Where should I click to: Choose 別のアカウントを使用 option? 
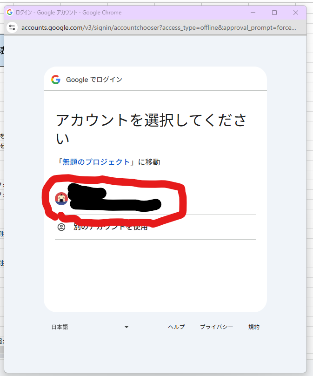pos(111,227)
